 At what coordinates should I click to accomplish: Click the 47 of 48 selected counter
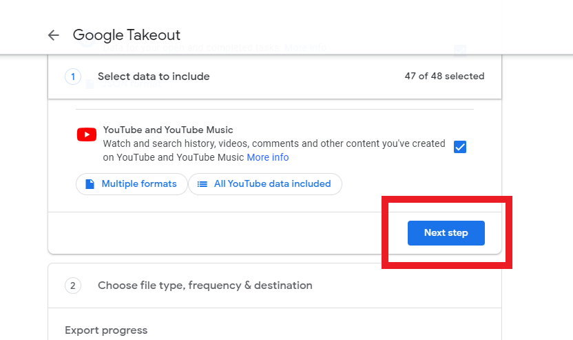(x=444, y=76)
